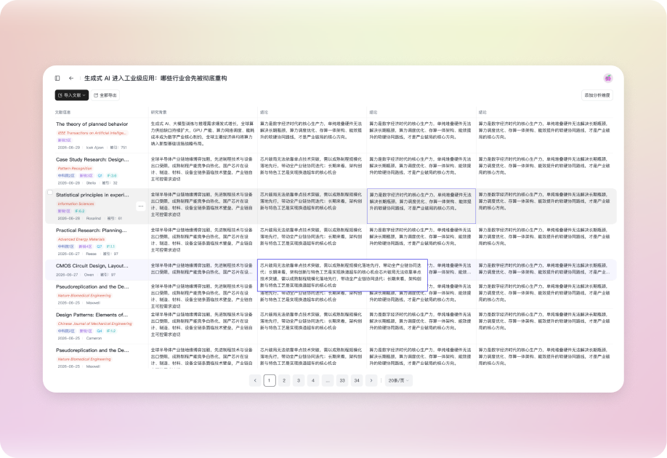Screen dimensions: 667x458
Task: Open paper 'Practical Research: Planning...'
Action: [91, 230]
